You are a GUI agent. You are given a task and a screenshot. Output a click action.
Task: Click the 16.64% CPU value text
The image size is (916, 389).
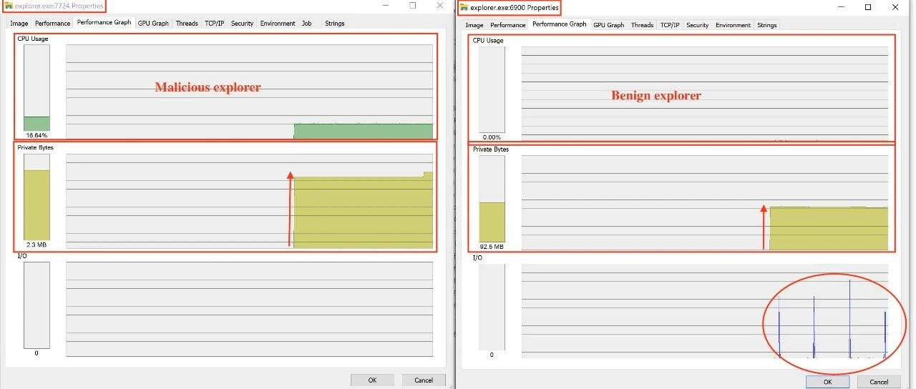click(36, 135)
